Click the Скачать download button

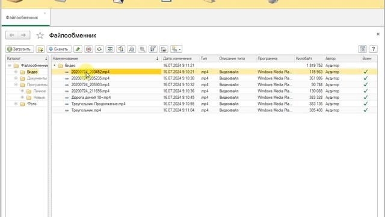(59, 49)
